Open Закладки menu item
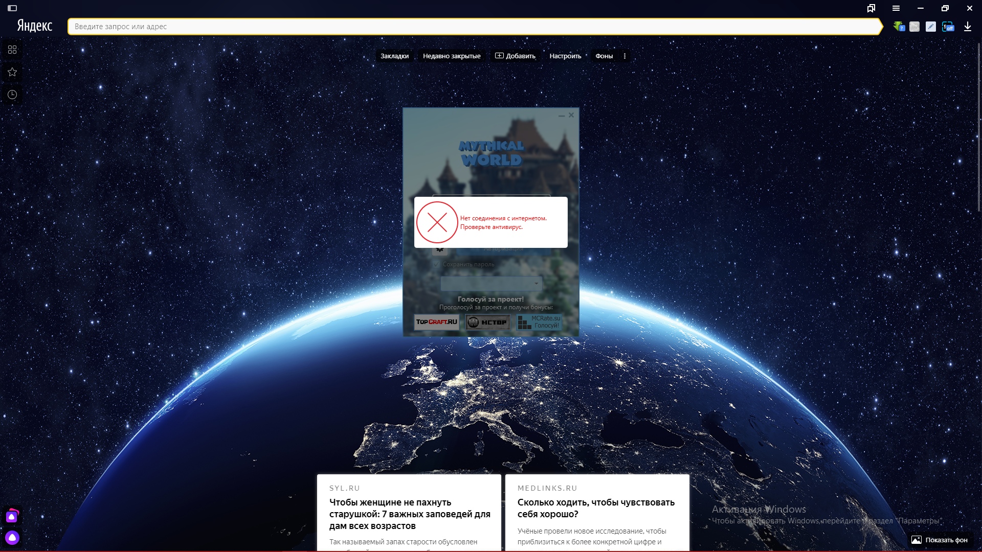The height and width of the screenshot is (552, 982). point(394,56)
